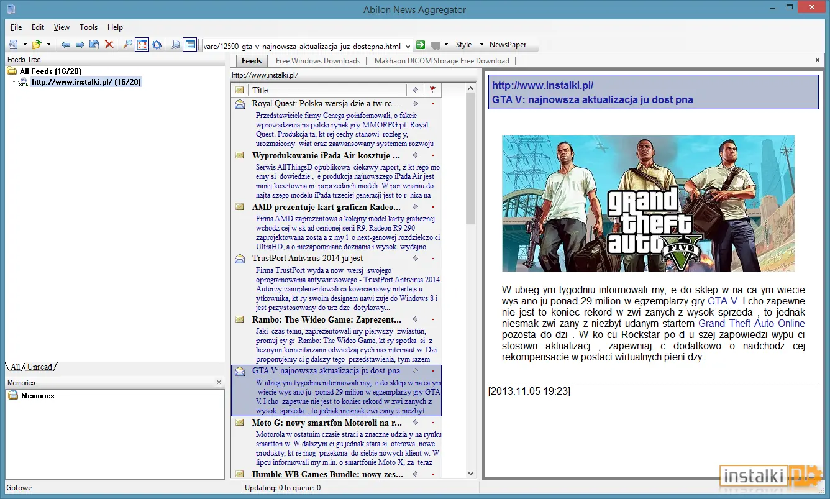Screen dimensions: 830x499
Task: Click the red flag column header icon
Action: click(432, 90)
